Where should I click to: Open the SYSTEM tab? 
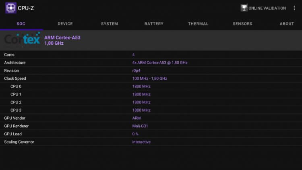(x=110, y=24)
